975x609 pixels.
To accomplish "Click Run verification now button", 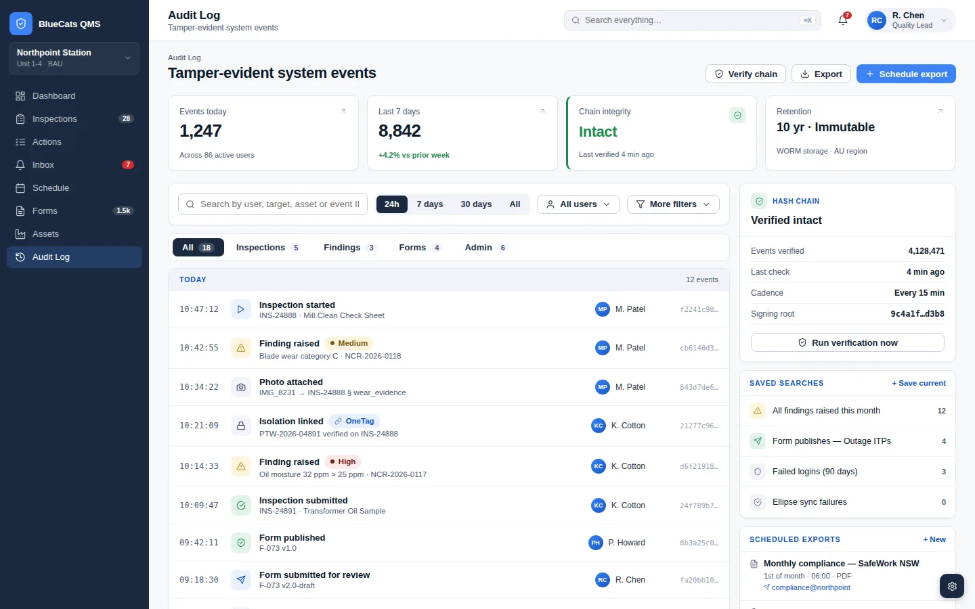I will 848,342.
